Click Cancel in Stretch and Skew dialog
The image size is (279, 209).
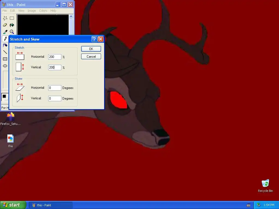[91, 57]
